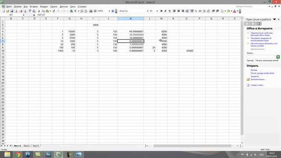Click the Merge and Center icon
281x158 pixels.
pos(187,11)
